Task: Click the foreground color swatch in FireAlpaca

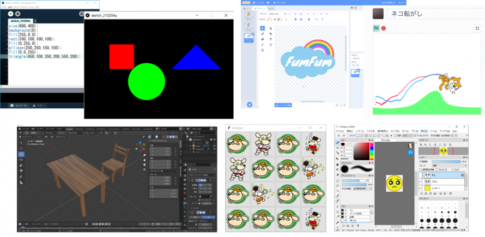Action: pyautogui.click(x=343, y=144)
